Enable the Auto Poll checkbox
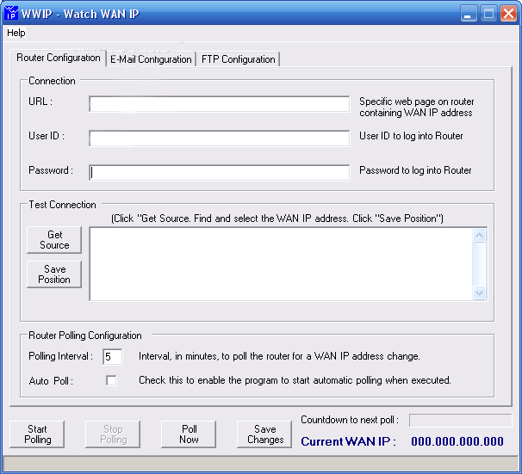 pyautogui.click(x=111, y=380)
